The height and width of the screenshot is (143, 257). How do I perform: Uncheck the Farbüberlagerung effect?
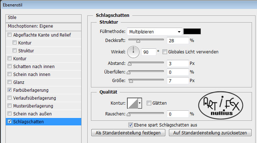(x=9, y=90)
